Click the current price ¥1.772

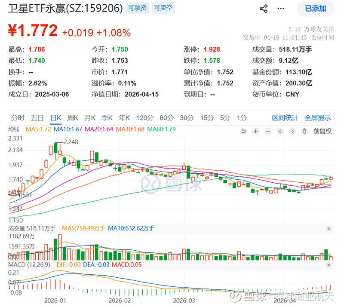click(33, 31)
